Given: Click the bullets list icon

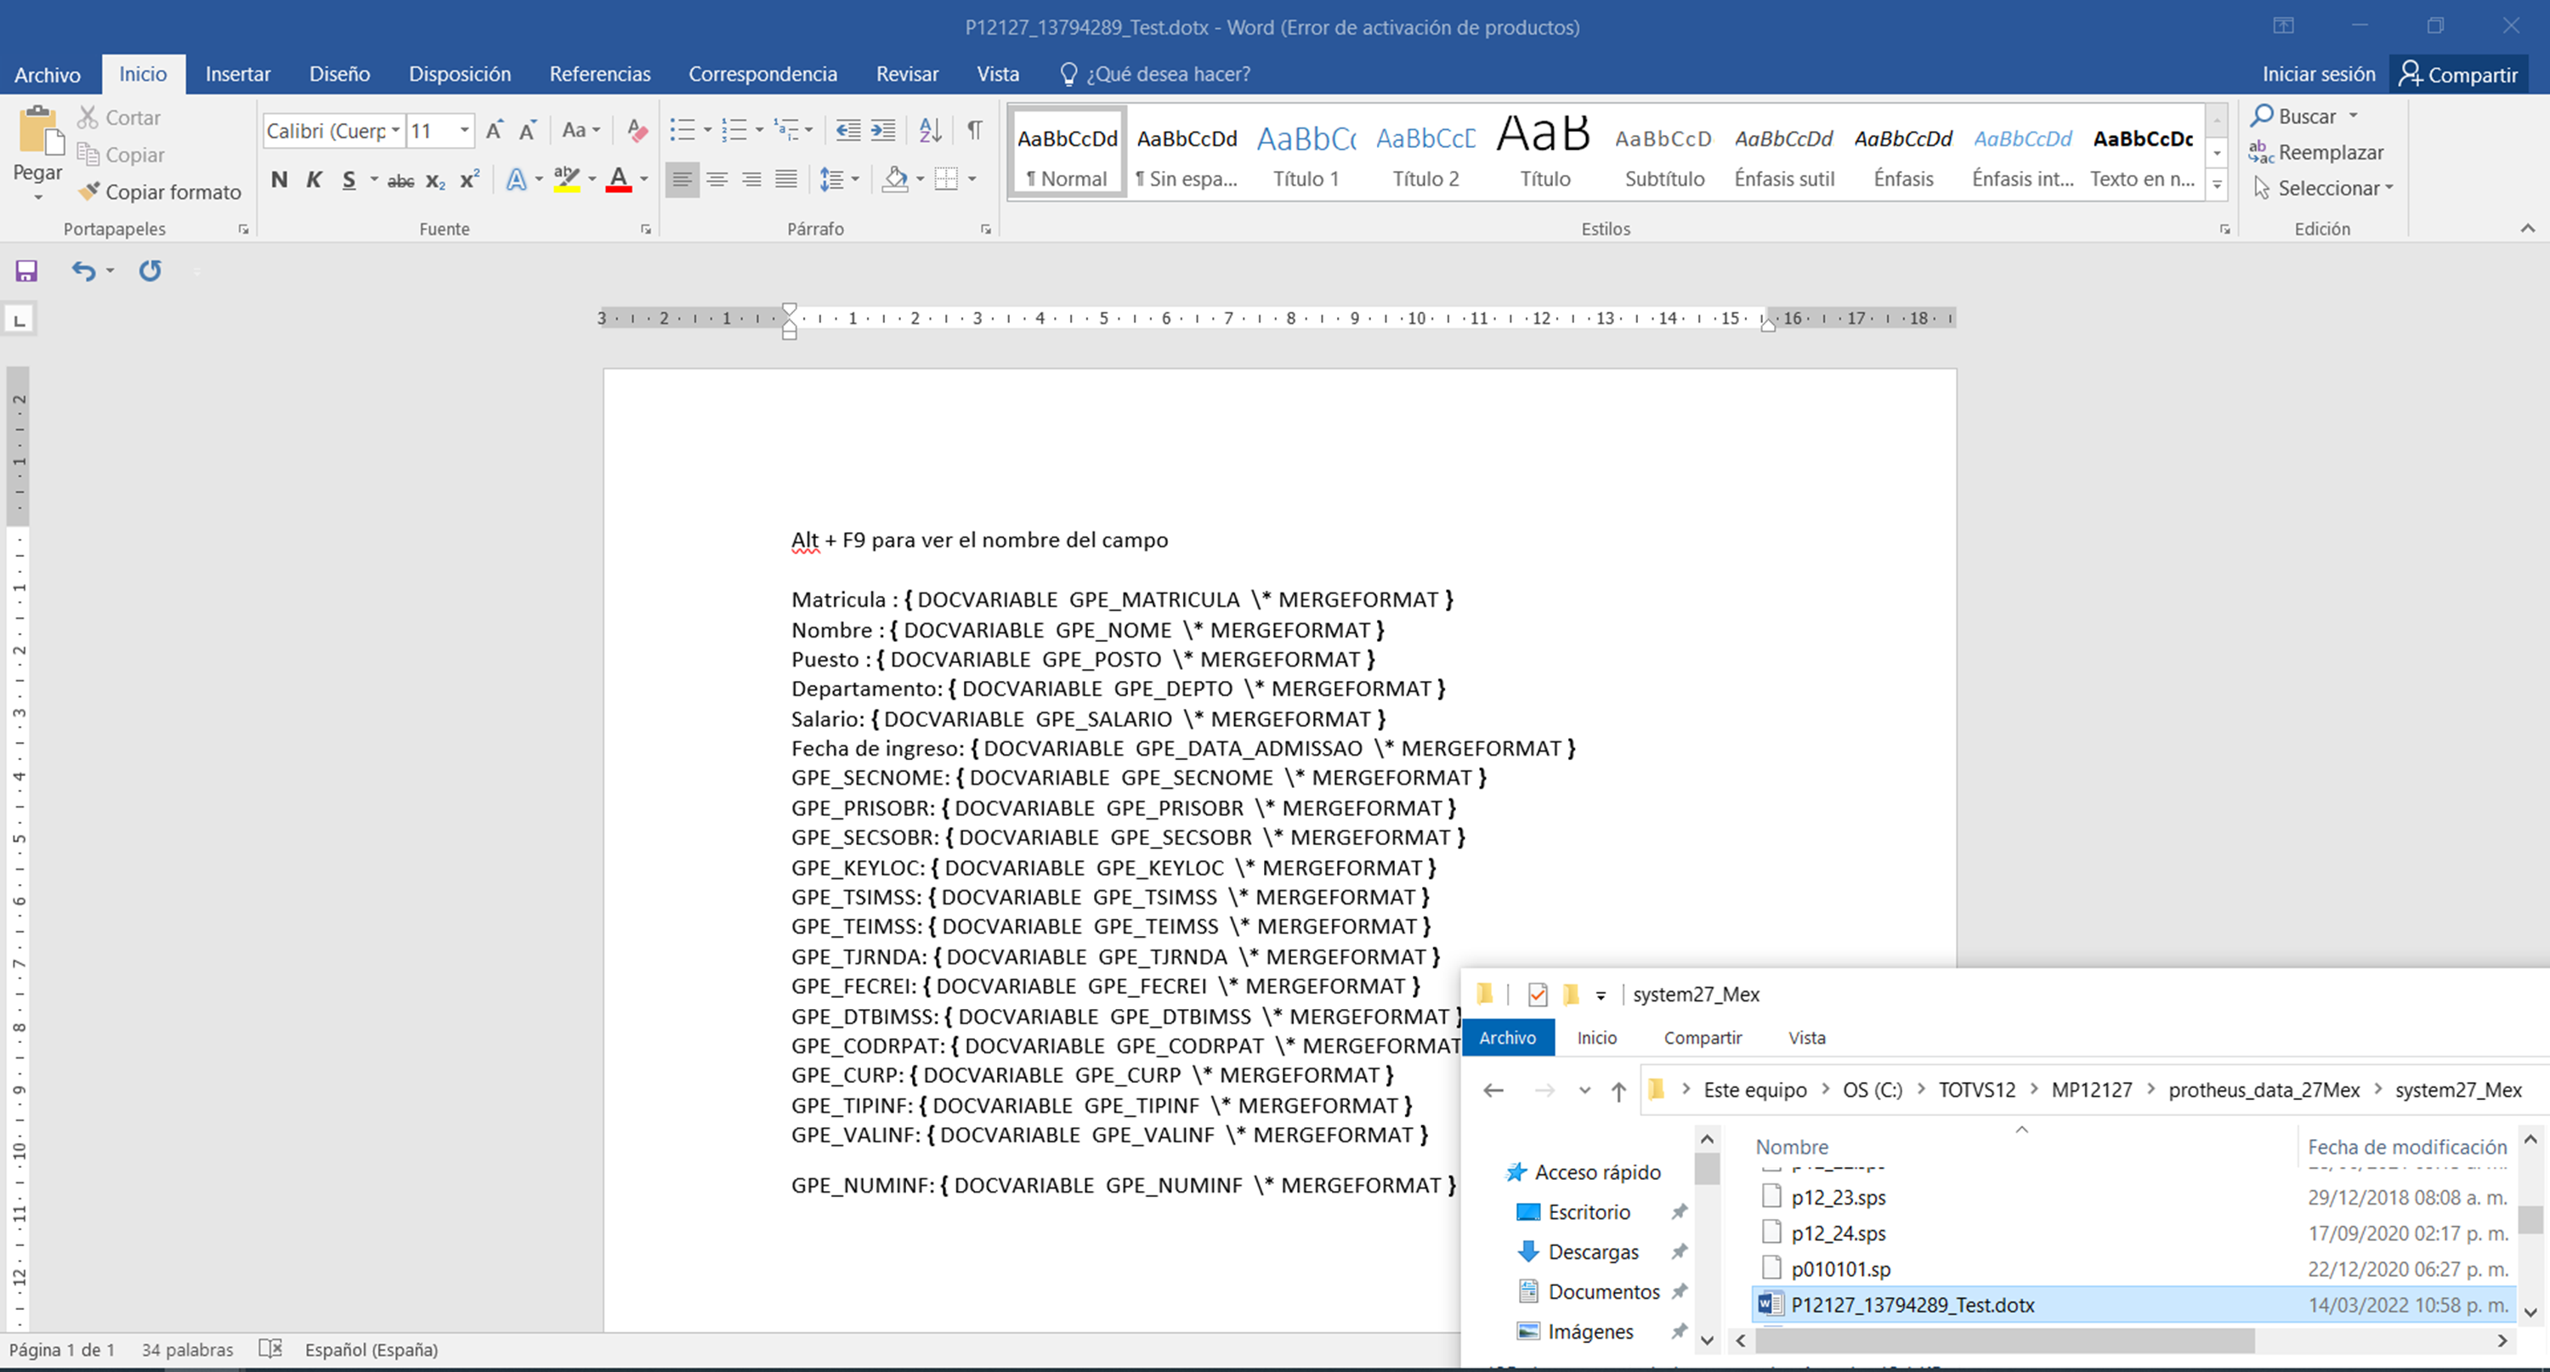Looking at the screenshot, I should pos(682,130).
